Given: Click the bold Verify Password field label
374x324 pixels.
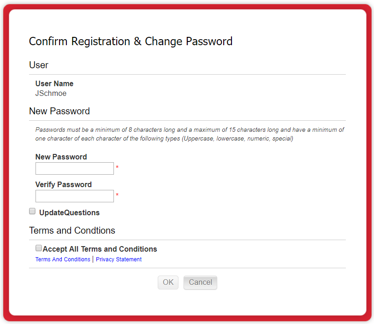Looking at the screenshot, I should (63, 185).
